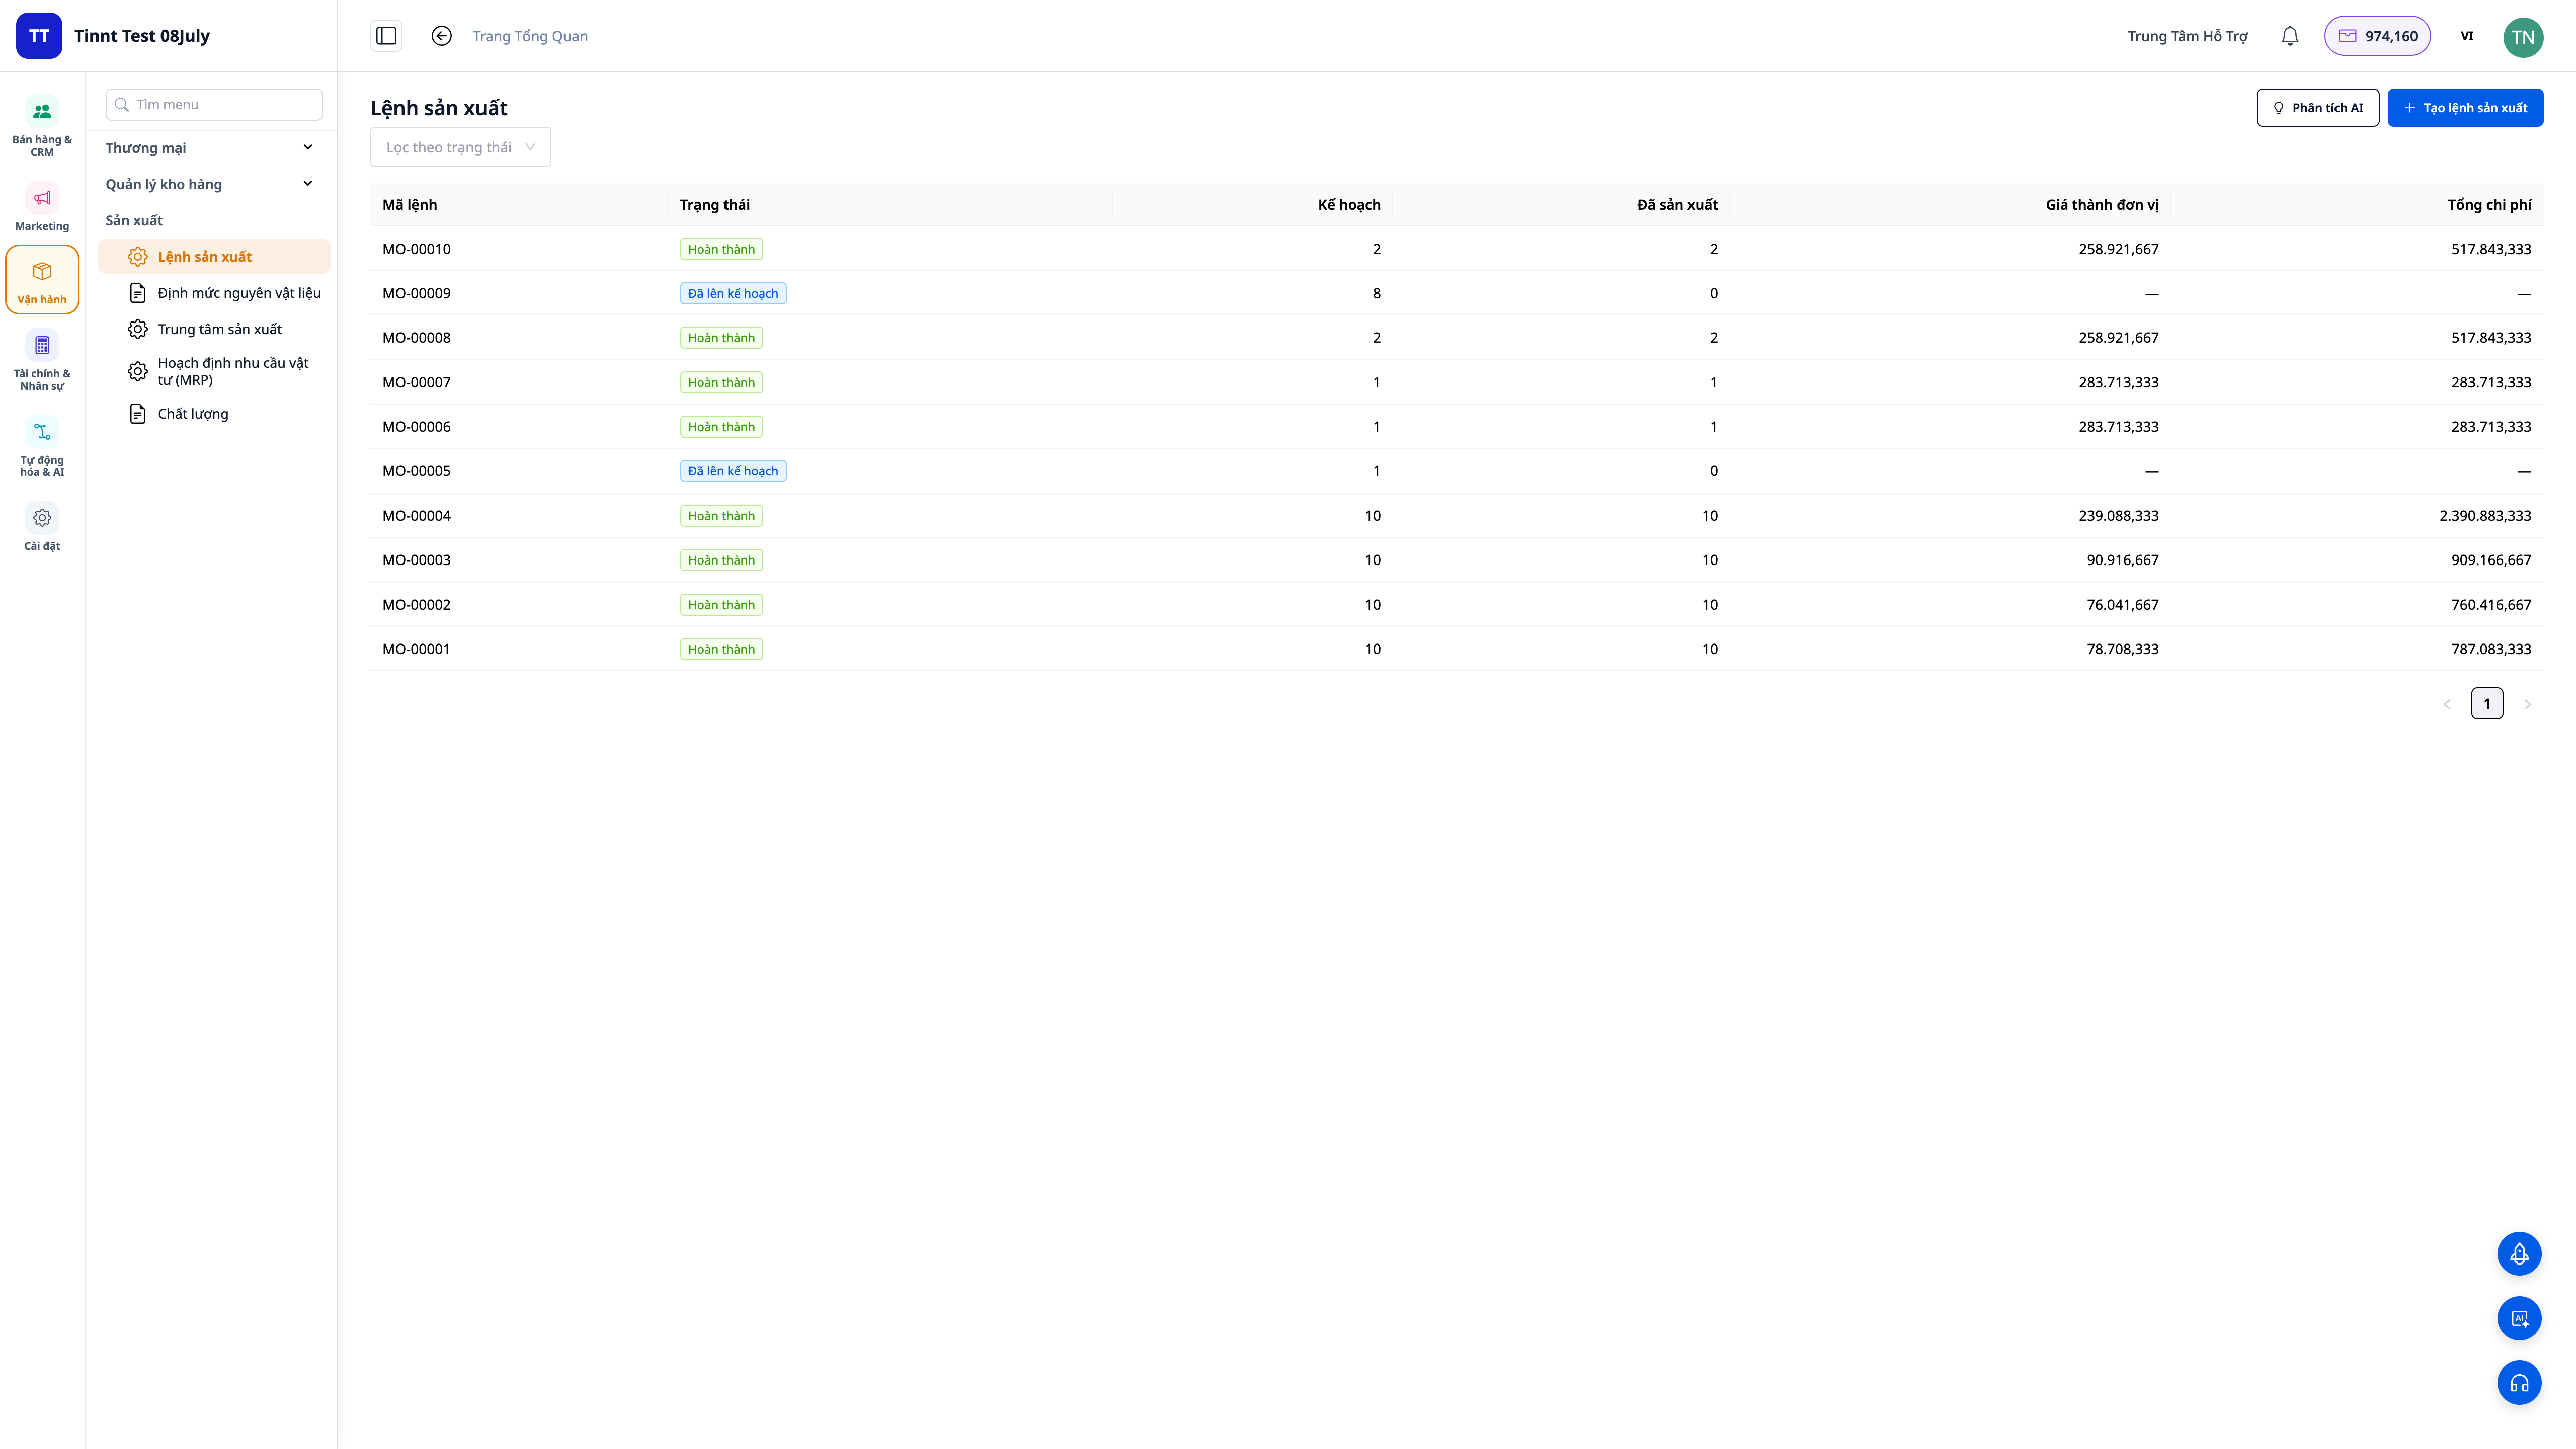This screenshot has height=1449, width=2576.
Task: Expand the Thương mại menu section
Action: click(210, 148)
